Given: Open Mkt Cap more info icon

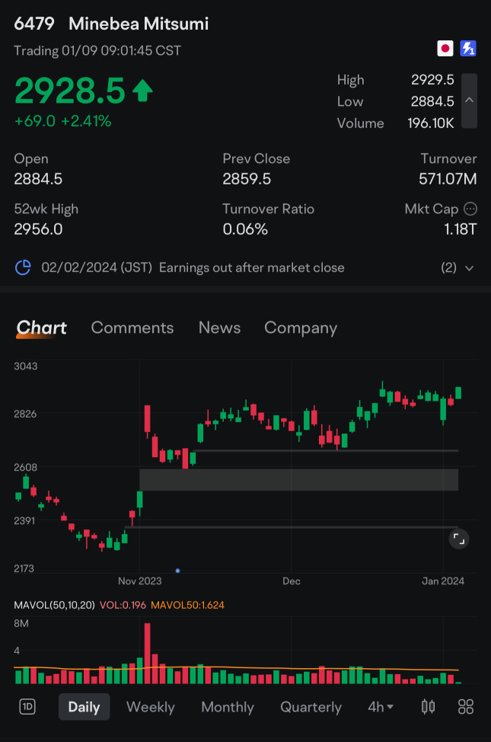Looking at the screenshot, I should click(470, 209).
